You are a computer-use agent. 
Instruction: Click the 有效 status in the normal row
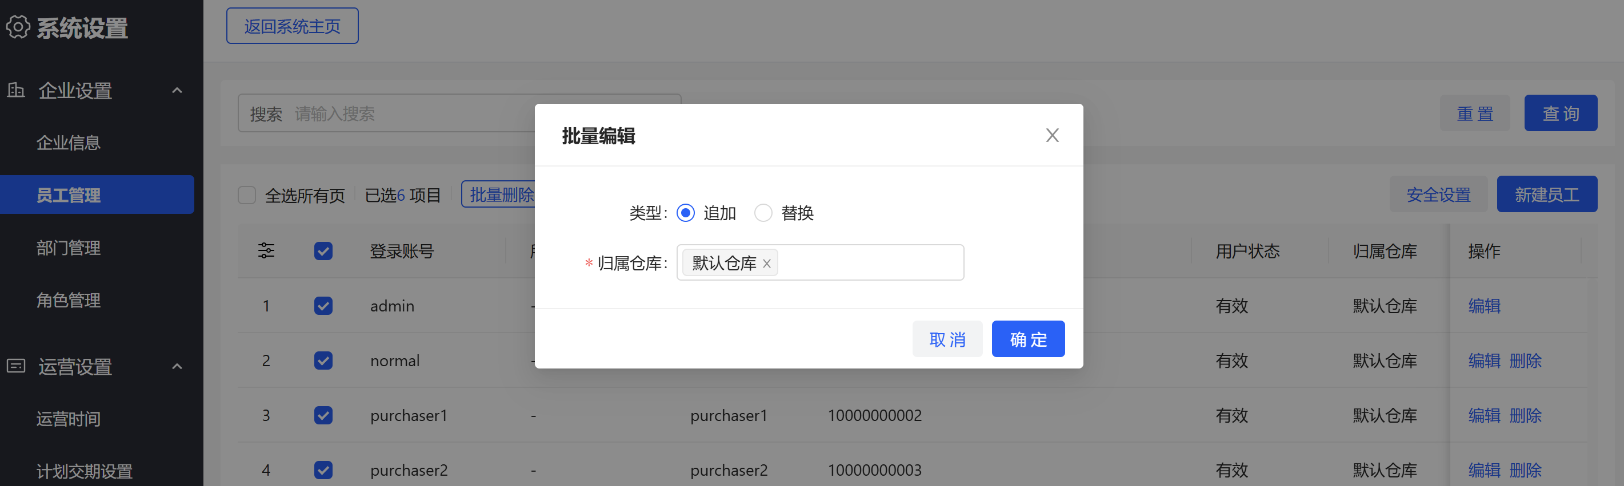(x=1232, y=361)
